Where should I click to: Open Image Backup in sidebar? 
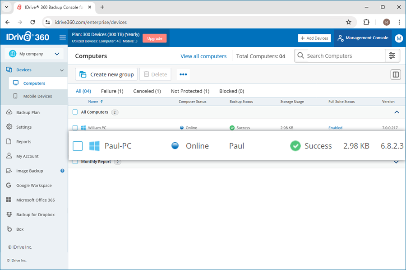pyautogui.click(x=29, y=171)
